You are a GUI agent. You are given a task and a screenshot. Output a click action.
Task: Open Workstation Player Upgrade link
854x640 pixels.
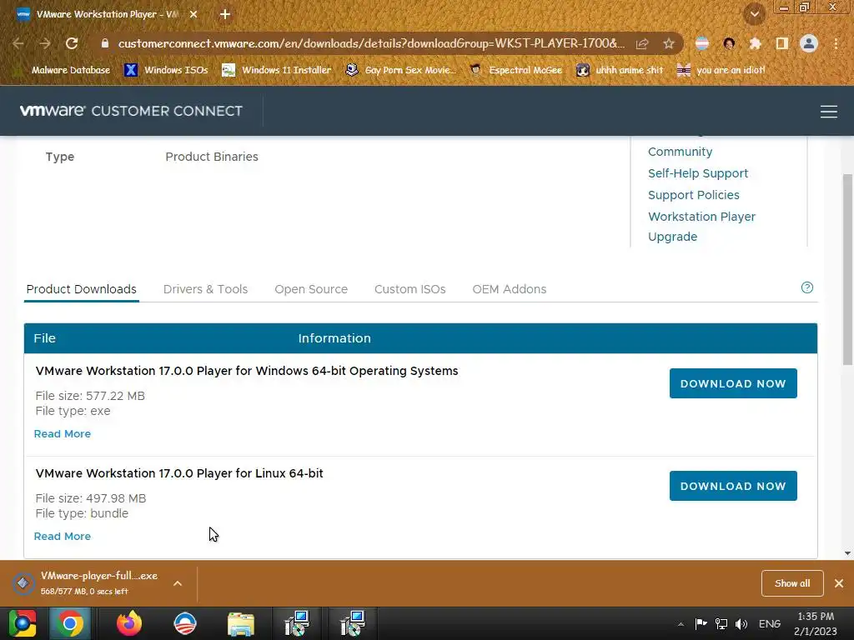(701, 227)
